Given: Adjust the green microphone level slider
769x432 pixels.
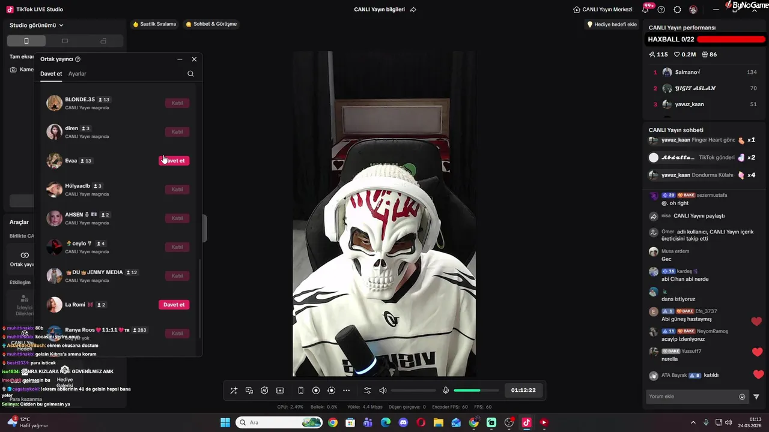Looking at the screenshot, I should [x=475, y=391].
